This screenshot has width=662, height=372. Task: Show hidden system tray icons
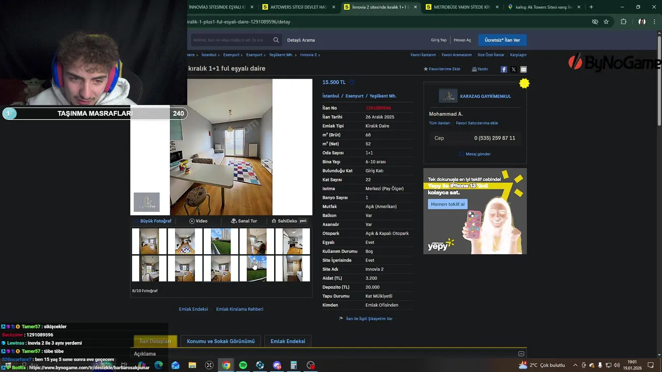tap(576, 365)
